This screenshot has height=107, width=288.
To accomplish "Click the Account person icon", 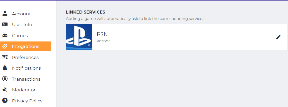I will click(5, 14).
